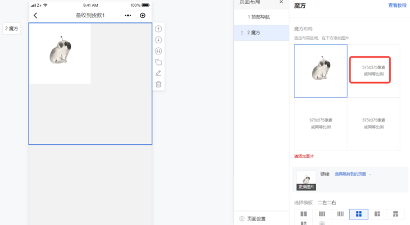Click the 选择模板 label
The image size is (410, 225).
303,203
